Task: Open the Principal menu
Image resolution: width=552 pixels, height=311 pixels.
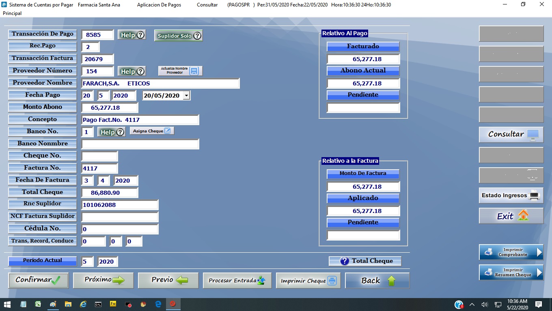Action: [x=12, y=13]
